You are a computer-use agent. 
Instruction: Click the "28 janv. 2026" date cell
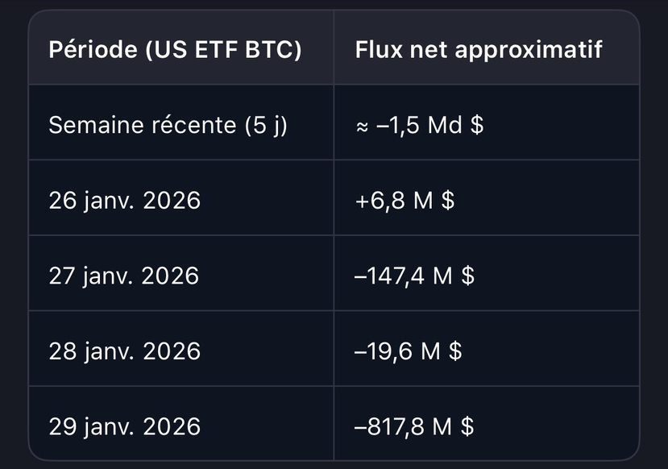[124, 351]
